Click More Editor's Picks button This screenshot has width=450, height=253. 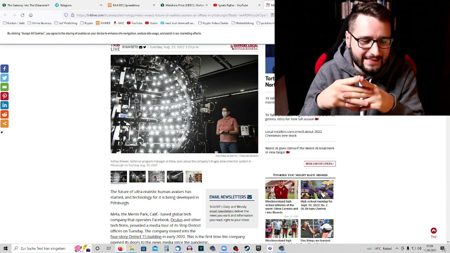tap(320, 164)
